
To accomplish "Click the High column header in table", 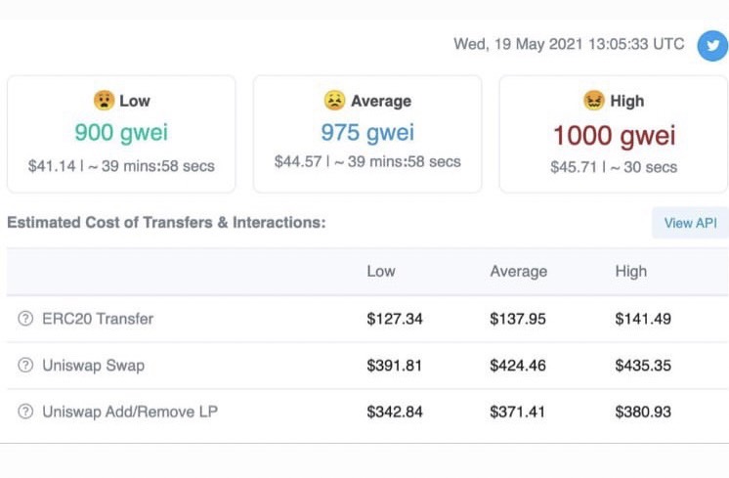I will pyautogui.click(x=631, y=271).
